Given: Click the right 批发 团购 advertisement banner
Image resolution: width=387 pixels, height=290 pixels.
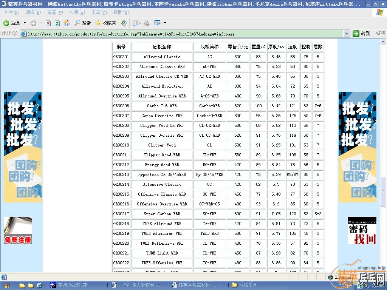Looking at the screenshot, I should point(358,147).
